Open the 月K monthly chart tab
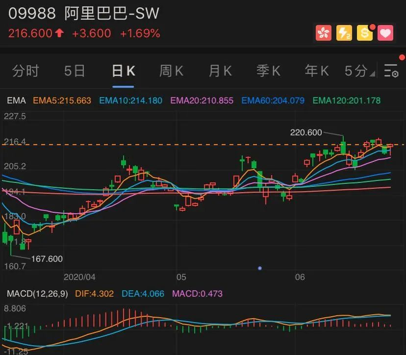406x355 pixels. pos(220,71)
